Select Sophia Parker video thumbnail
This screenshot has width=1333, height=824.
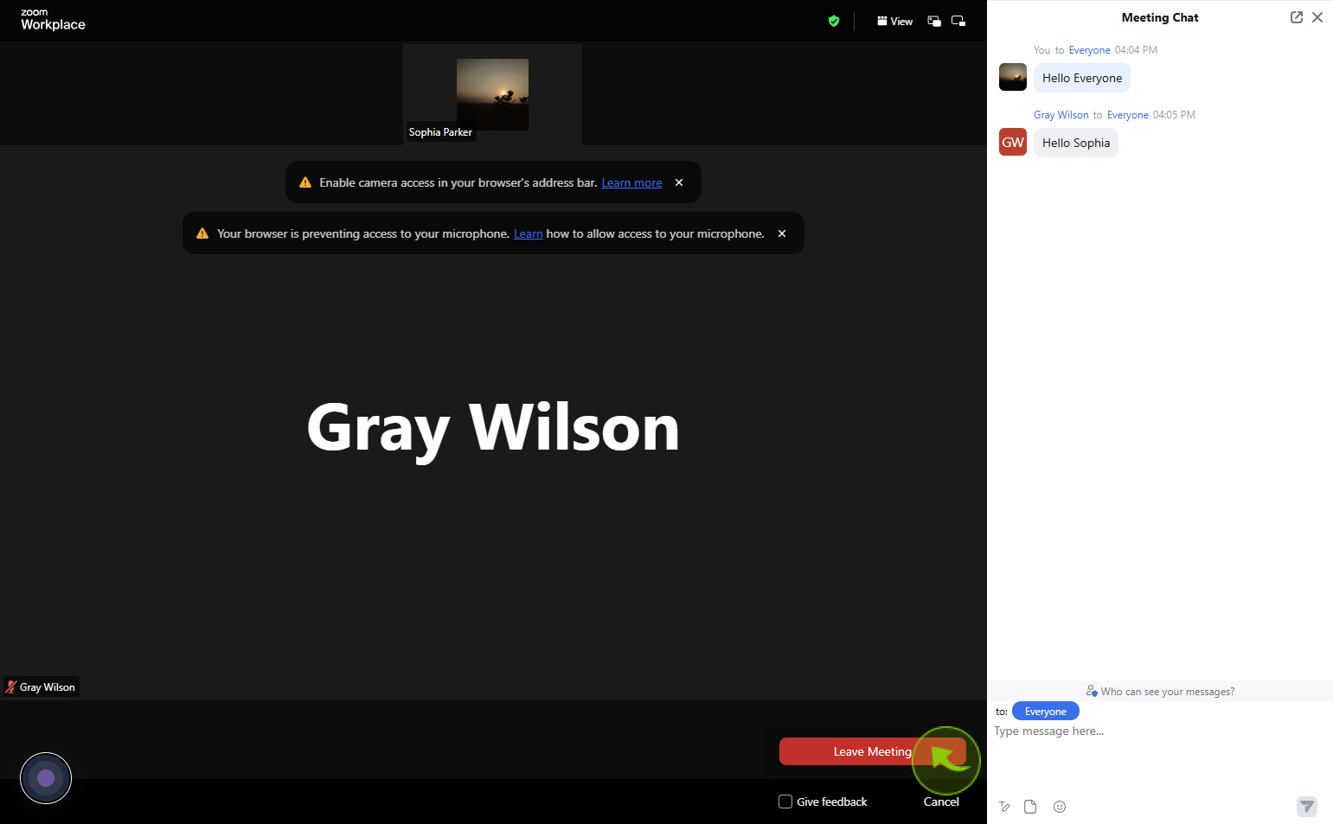pos(492,94)
